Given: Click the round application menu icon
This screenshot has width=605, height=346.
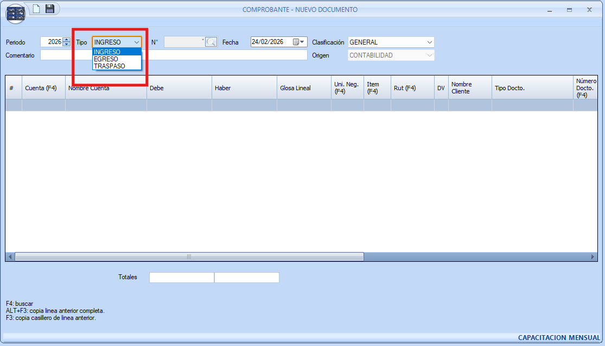Looking at the screenshot, I should point(15,14).
